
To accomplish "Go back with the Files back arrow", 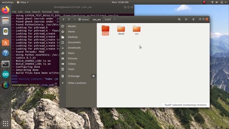I will tap(64, 19).
